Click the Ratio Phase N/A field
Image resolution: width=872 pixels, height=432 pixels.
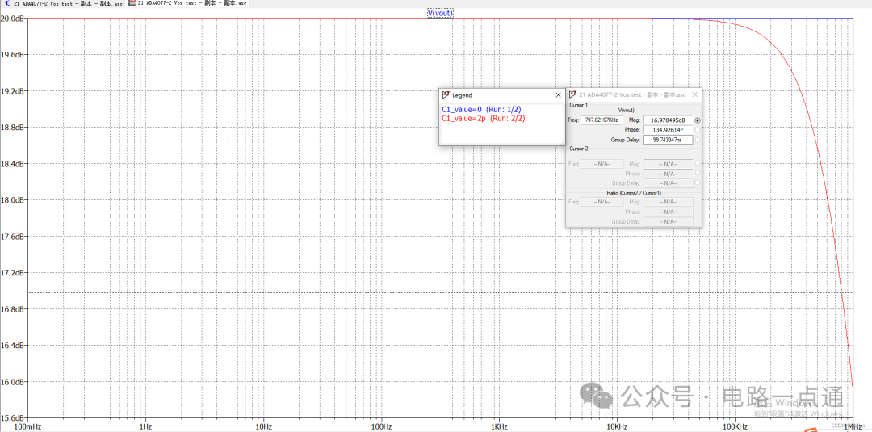tap(668, 212)
